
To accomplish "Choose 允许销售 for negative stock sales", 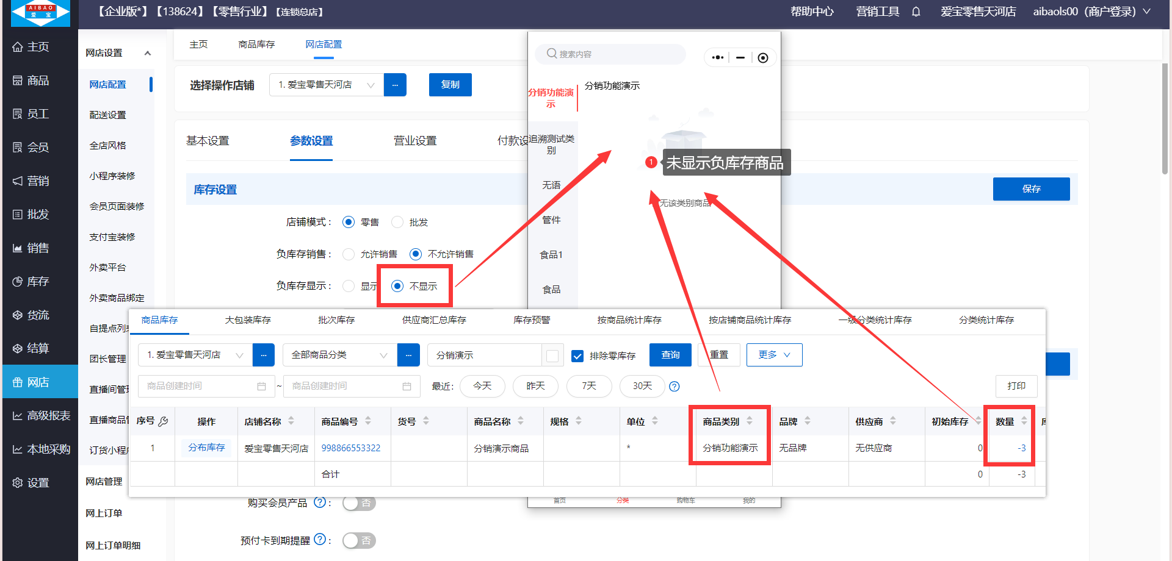I will point(349,254).
